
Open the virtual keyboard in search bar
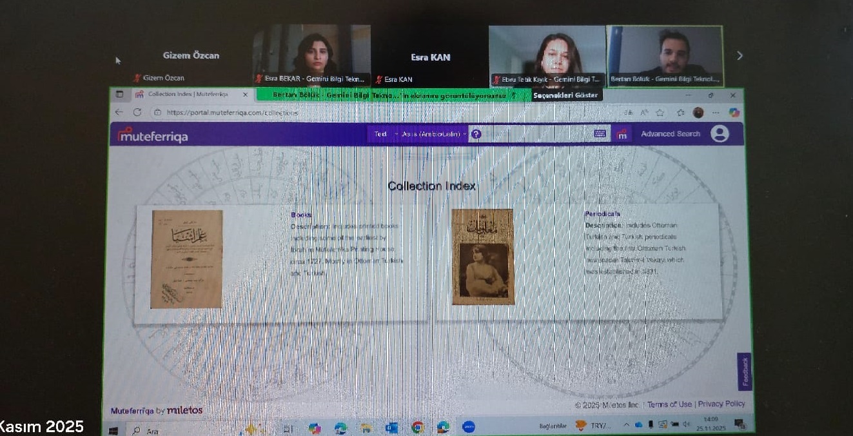pyautogui.click(x=600, y=134)
